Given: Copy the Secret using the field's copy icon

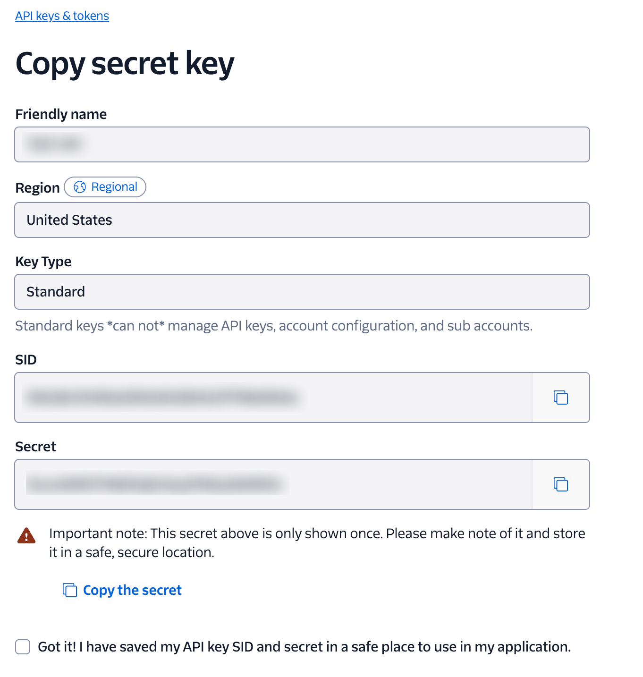Looking at the screenshot, I should click(560, 484).
